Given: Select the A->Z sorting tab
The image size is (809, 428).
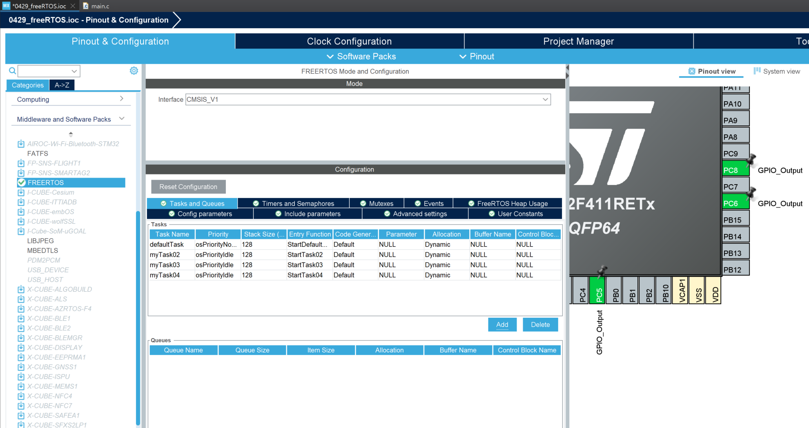Looking at the screenshot, I should click(62, 85).
